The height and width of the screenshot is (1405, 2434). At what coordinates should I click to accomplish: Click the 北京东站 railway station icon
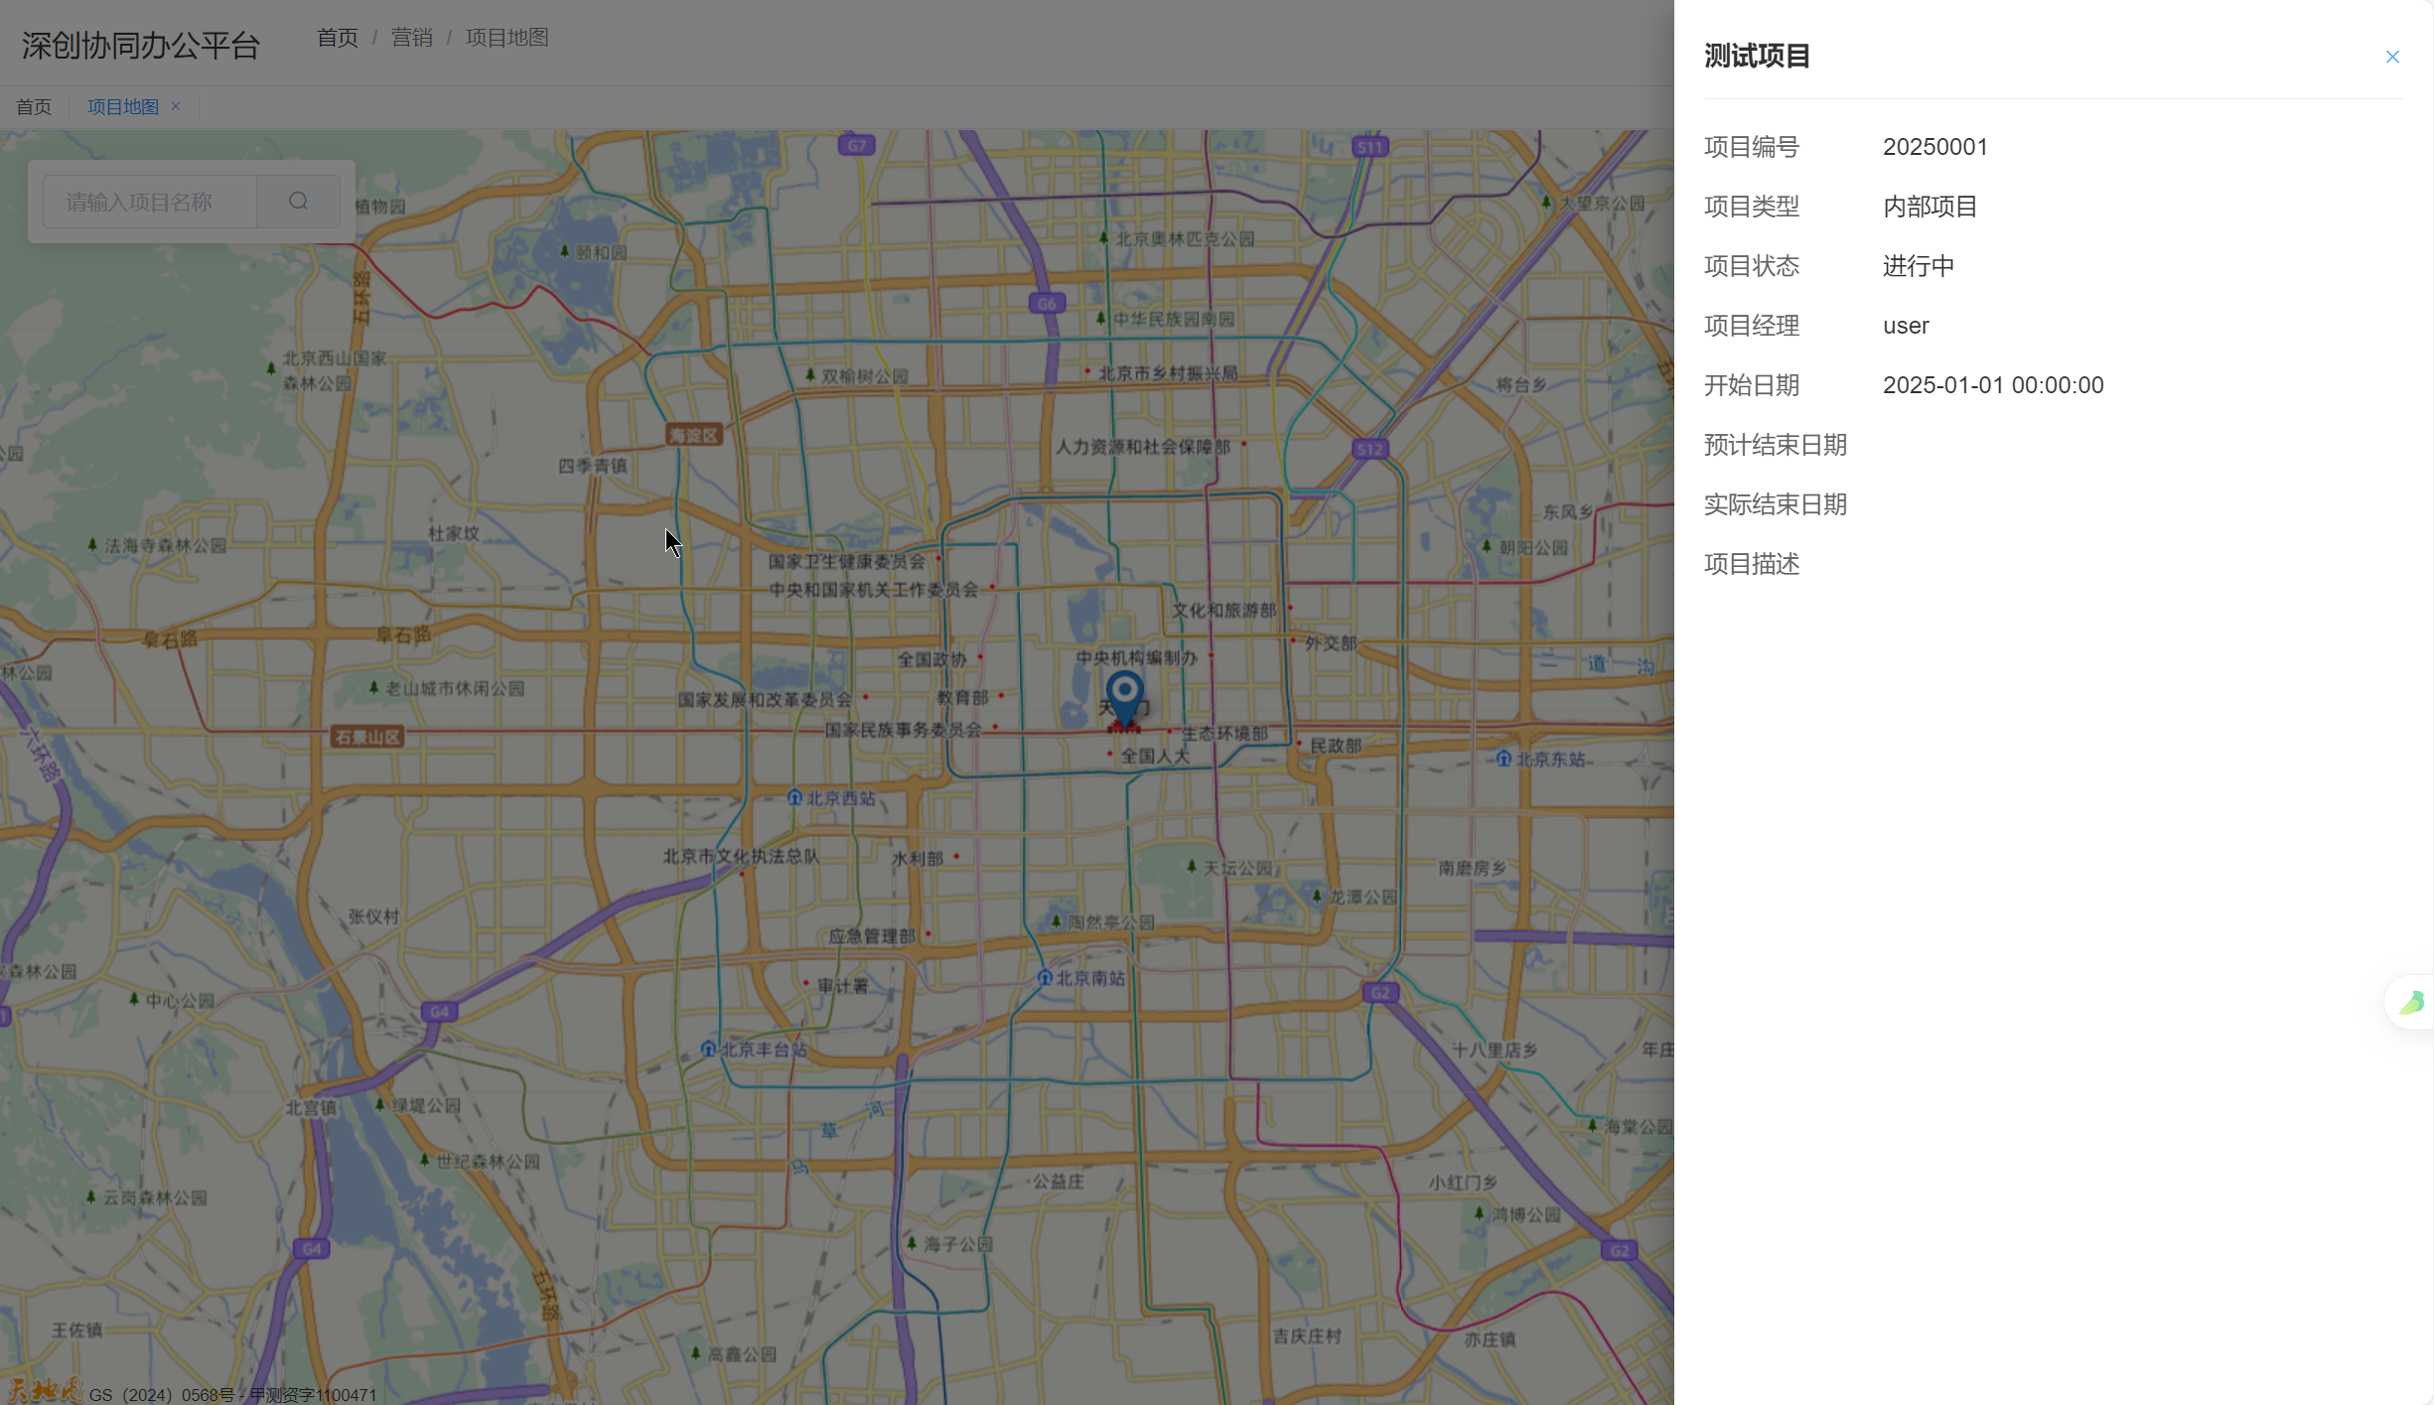pos(1503,759)
